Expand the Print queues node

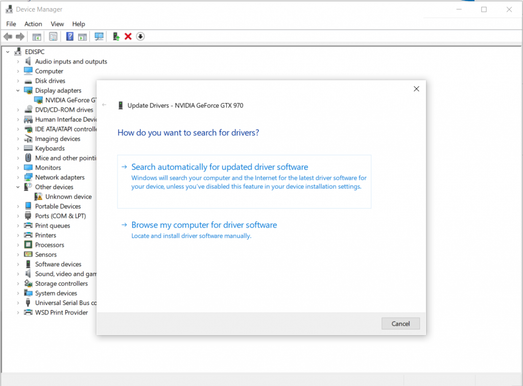[x=18, y=226]
